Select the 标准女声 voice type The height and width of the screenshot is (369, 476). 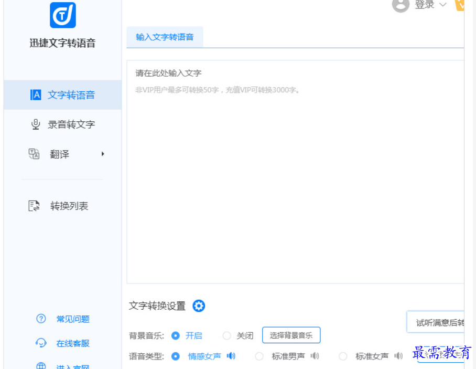pos(343,356)
